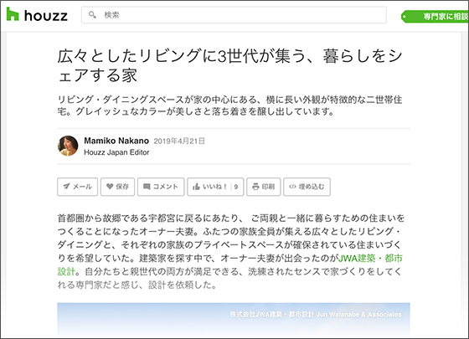Click the Houzz Japan Editor text
This screenshot has height=339, width=469.
coord(116,152)
